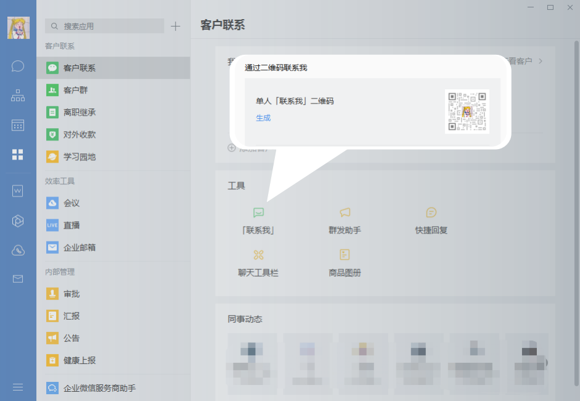
Task: Expand 查看客户 chevron arrow
Action: pos(541,61)
